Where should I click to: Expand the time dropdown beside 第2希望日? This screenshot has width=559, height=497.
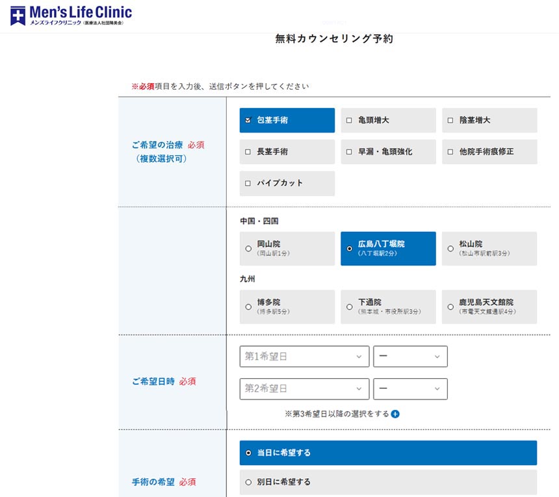coord(410,389)
